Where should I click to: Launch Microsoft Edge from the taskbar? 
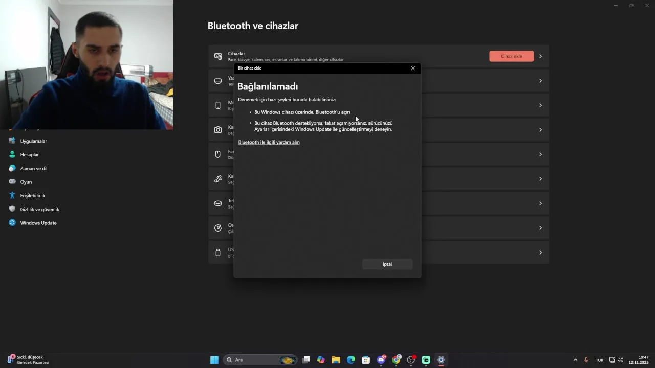351,360
